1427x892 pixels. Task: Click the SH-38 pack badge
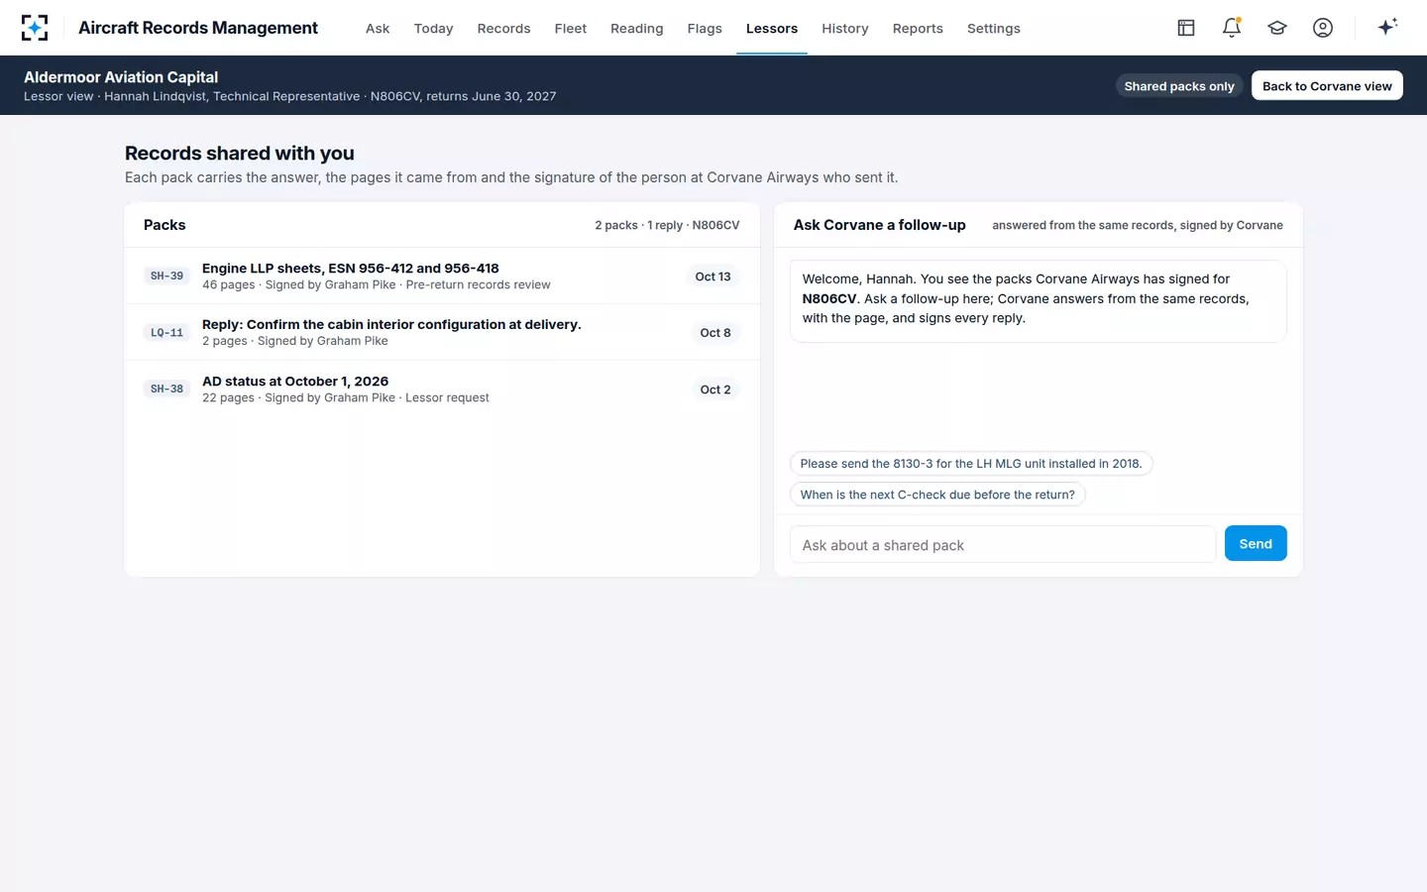click(166, 389)
